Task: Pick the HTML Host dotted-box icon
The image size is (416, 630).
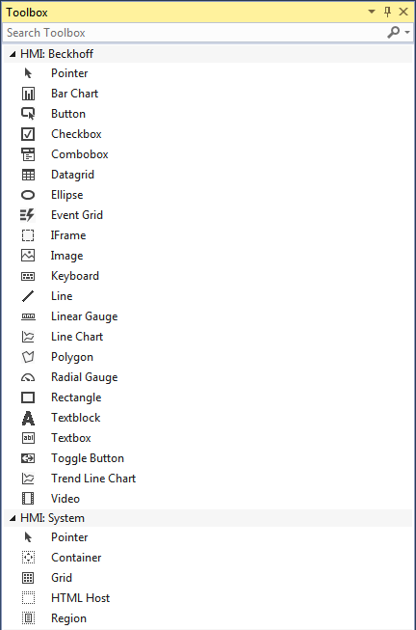Action: [28, 598]
